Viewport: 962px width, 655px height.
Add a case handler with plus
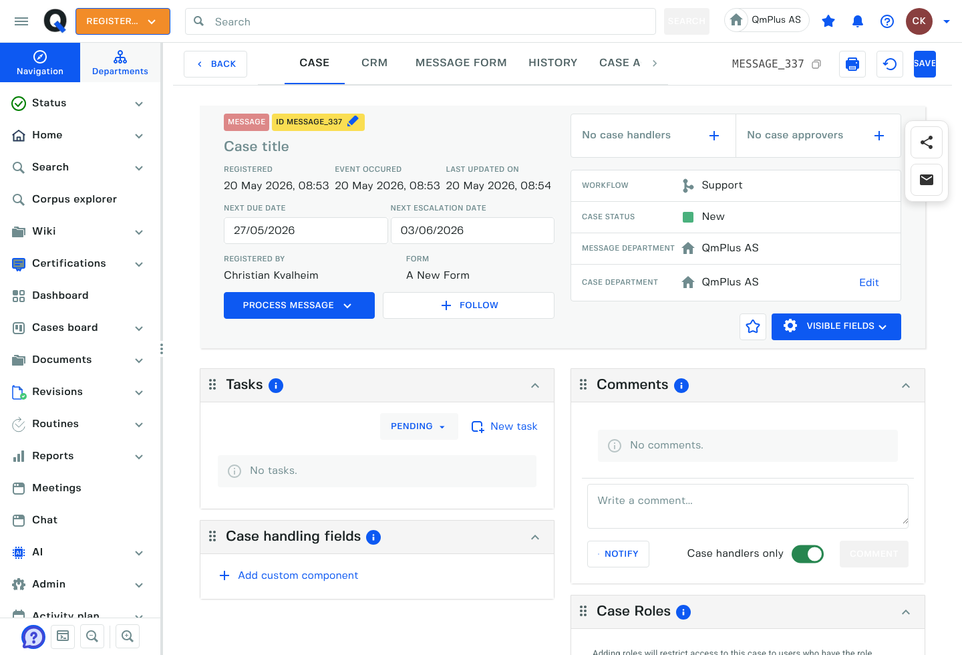(714, 136)
